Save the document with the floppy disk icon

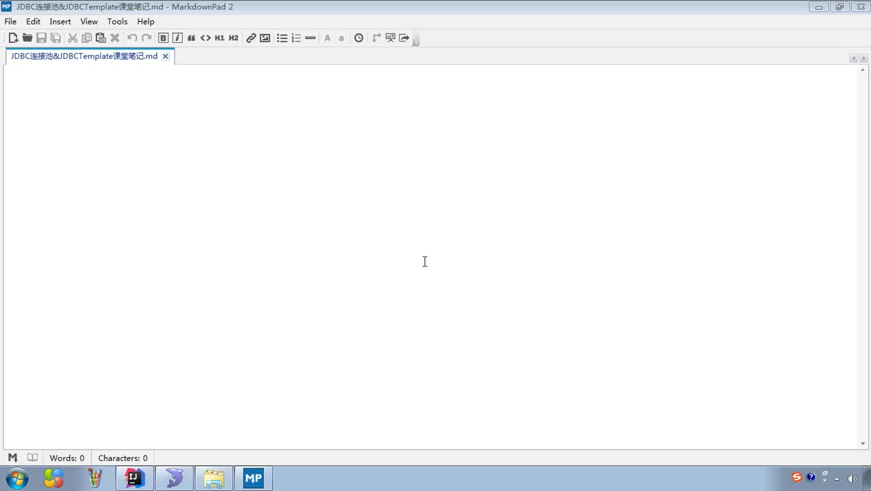42,38
